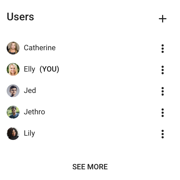Select the Catherine user name
The width and height of the screenshot is (180, 180).
pyautogui.click(x=40, y=48)
